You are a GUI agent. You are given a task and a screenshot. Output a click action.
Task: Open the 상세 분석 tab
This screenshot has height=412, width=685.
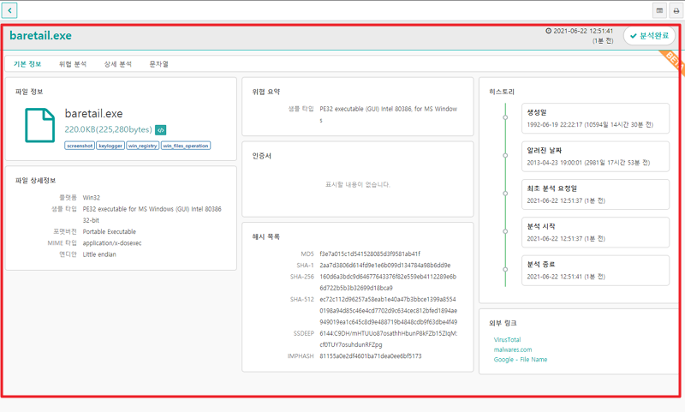(x=117, y=64)
